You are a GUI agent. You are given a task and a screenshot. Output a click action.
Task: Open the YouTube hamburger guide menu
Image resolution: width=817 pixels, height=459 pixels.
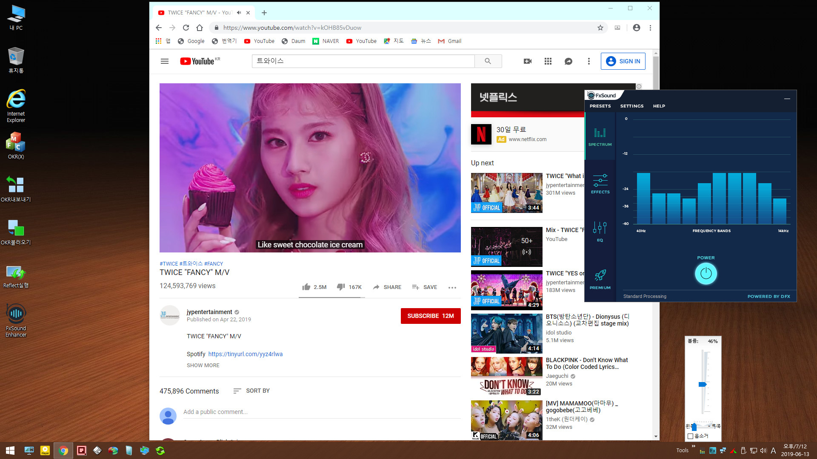pos(165,61)
